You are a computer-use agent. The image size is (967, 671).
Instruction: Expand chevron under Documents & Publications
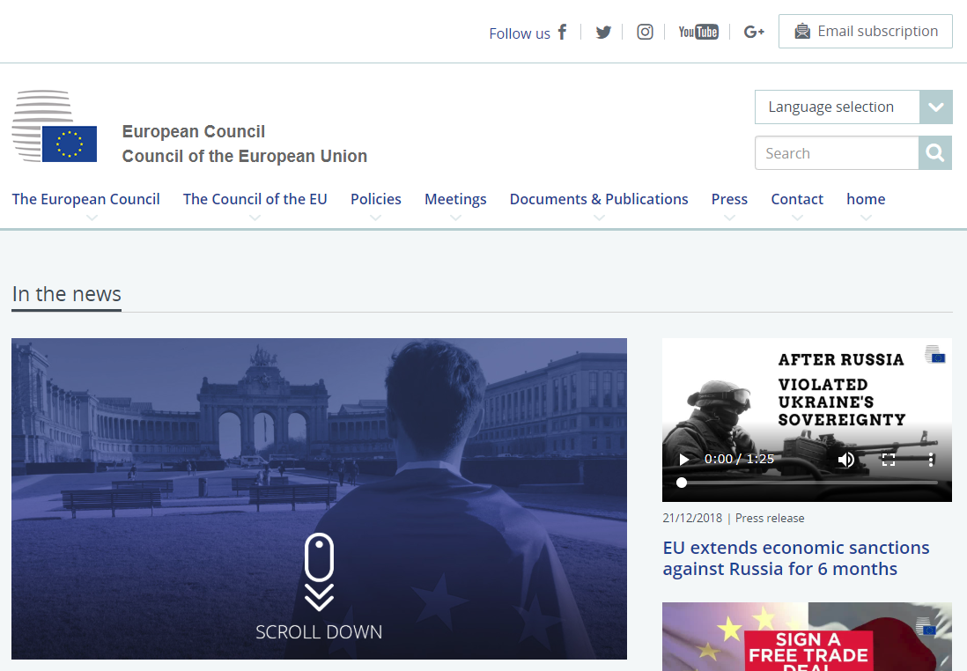point(599,218)
